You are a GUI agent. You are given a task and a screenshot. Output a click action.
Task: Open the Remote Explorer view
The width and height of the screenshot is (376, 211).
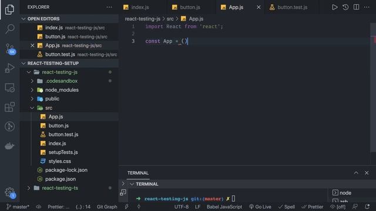tap(9, 87)
